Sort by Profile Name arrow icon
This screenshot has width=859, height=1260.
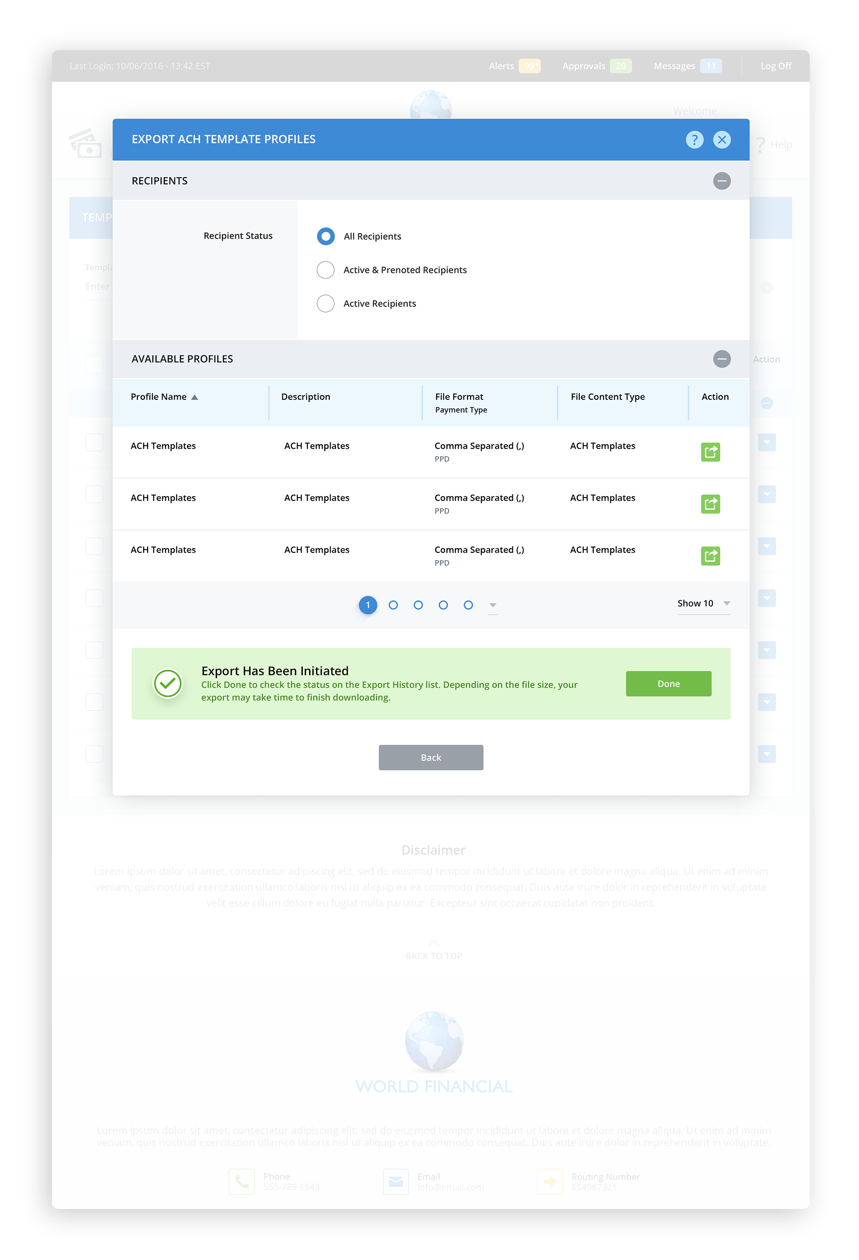click(x=195, y=397)
